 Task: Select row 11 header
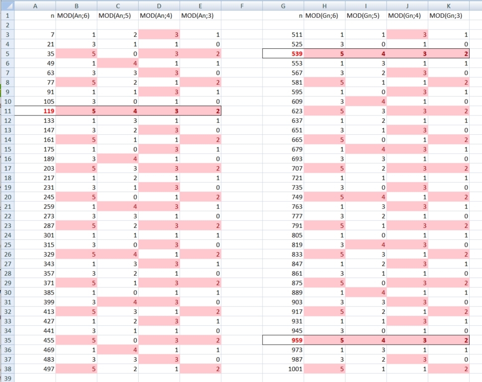pyautogui.click(x=7, y=111)
